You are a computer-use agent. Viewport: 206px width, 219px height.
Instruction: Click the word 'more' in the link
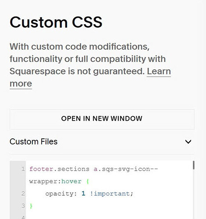(x=21, y=84)
